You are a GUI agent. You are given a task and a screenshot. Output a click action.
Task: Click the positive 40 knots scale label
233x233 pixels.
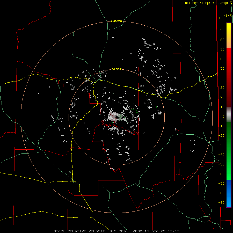click(222, 78)
